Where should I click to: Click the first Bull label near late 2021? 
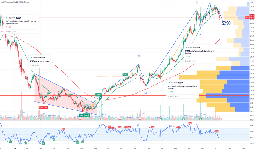pos(10,142)
